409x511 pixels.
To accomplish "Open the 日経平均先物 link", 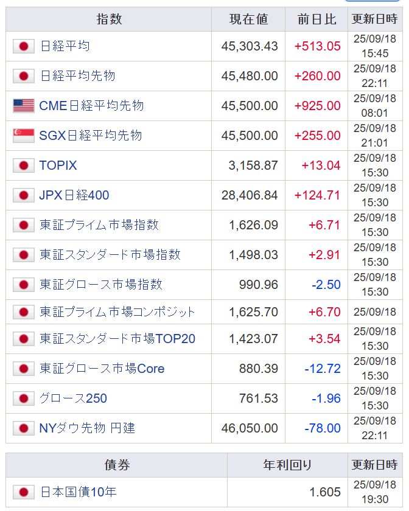I will click(x=77, y=76).
